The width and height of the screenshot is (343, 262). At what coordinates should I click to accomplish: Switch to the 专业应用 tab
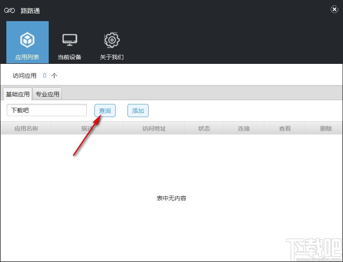pos(47,94)
